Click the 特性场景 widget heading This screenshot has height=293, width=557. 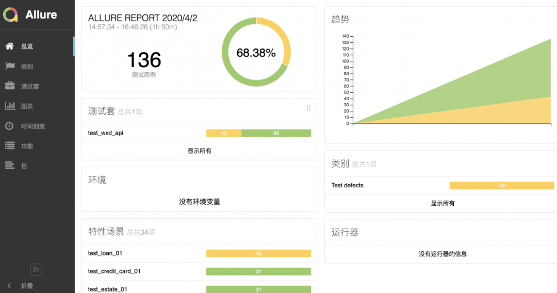pos(106,232)
